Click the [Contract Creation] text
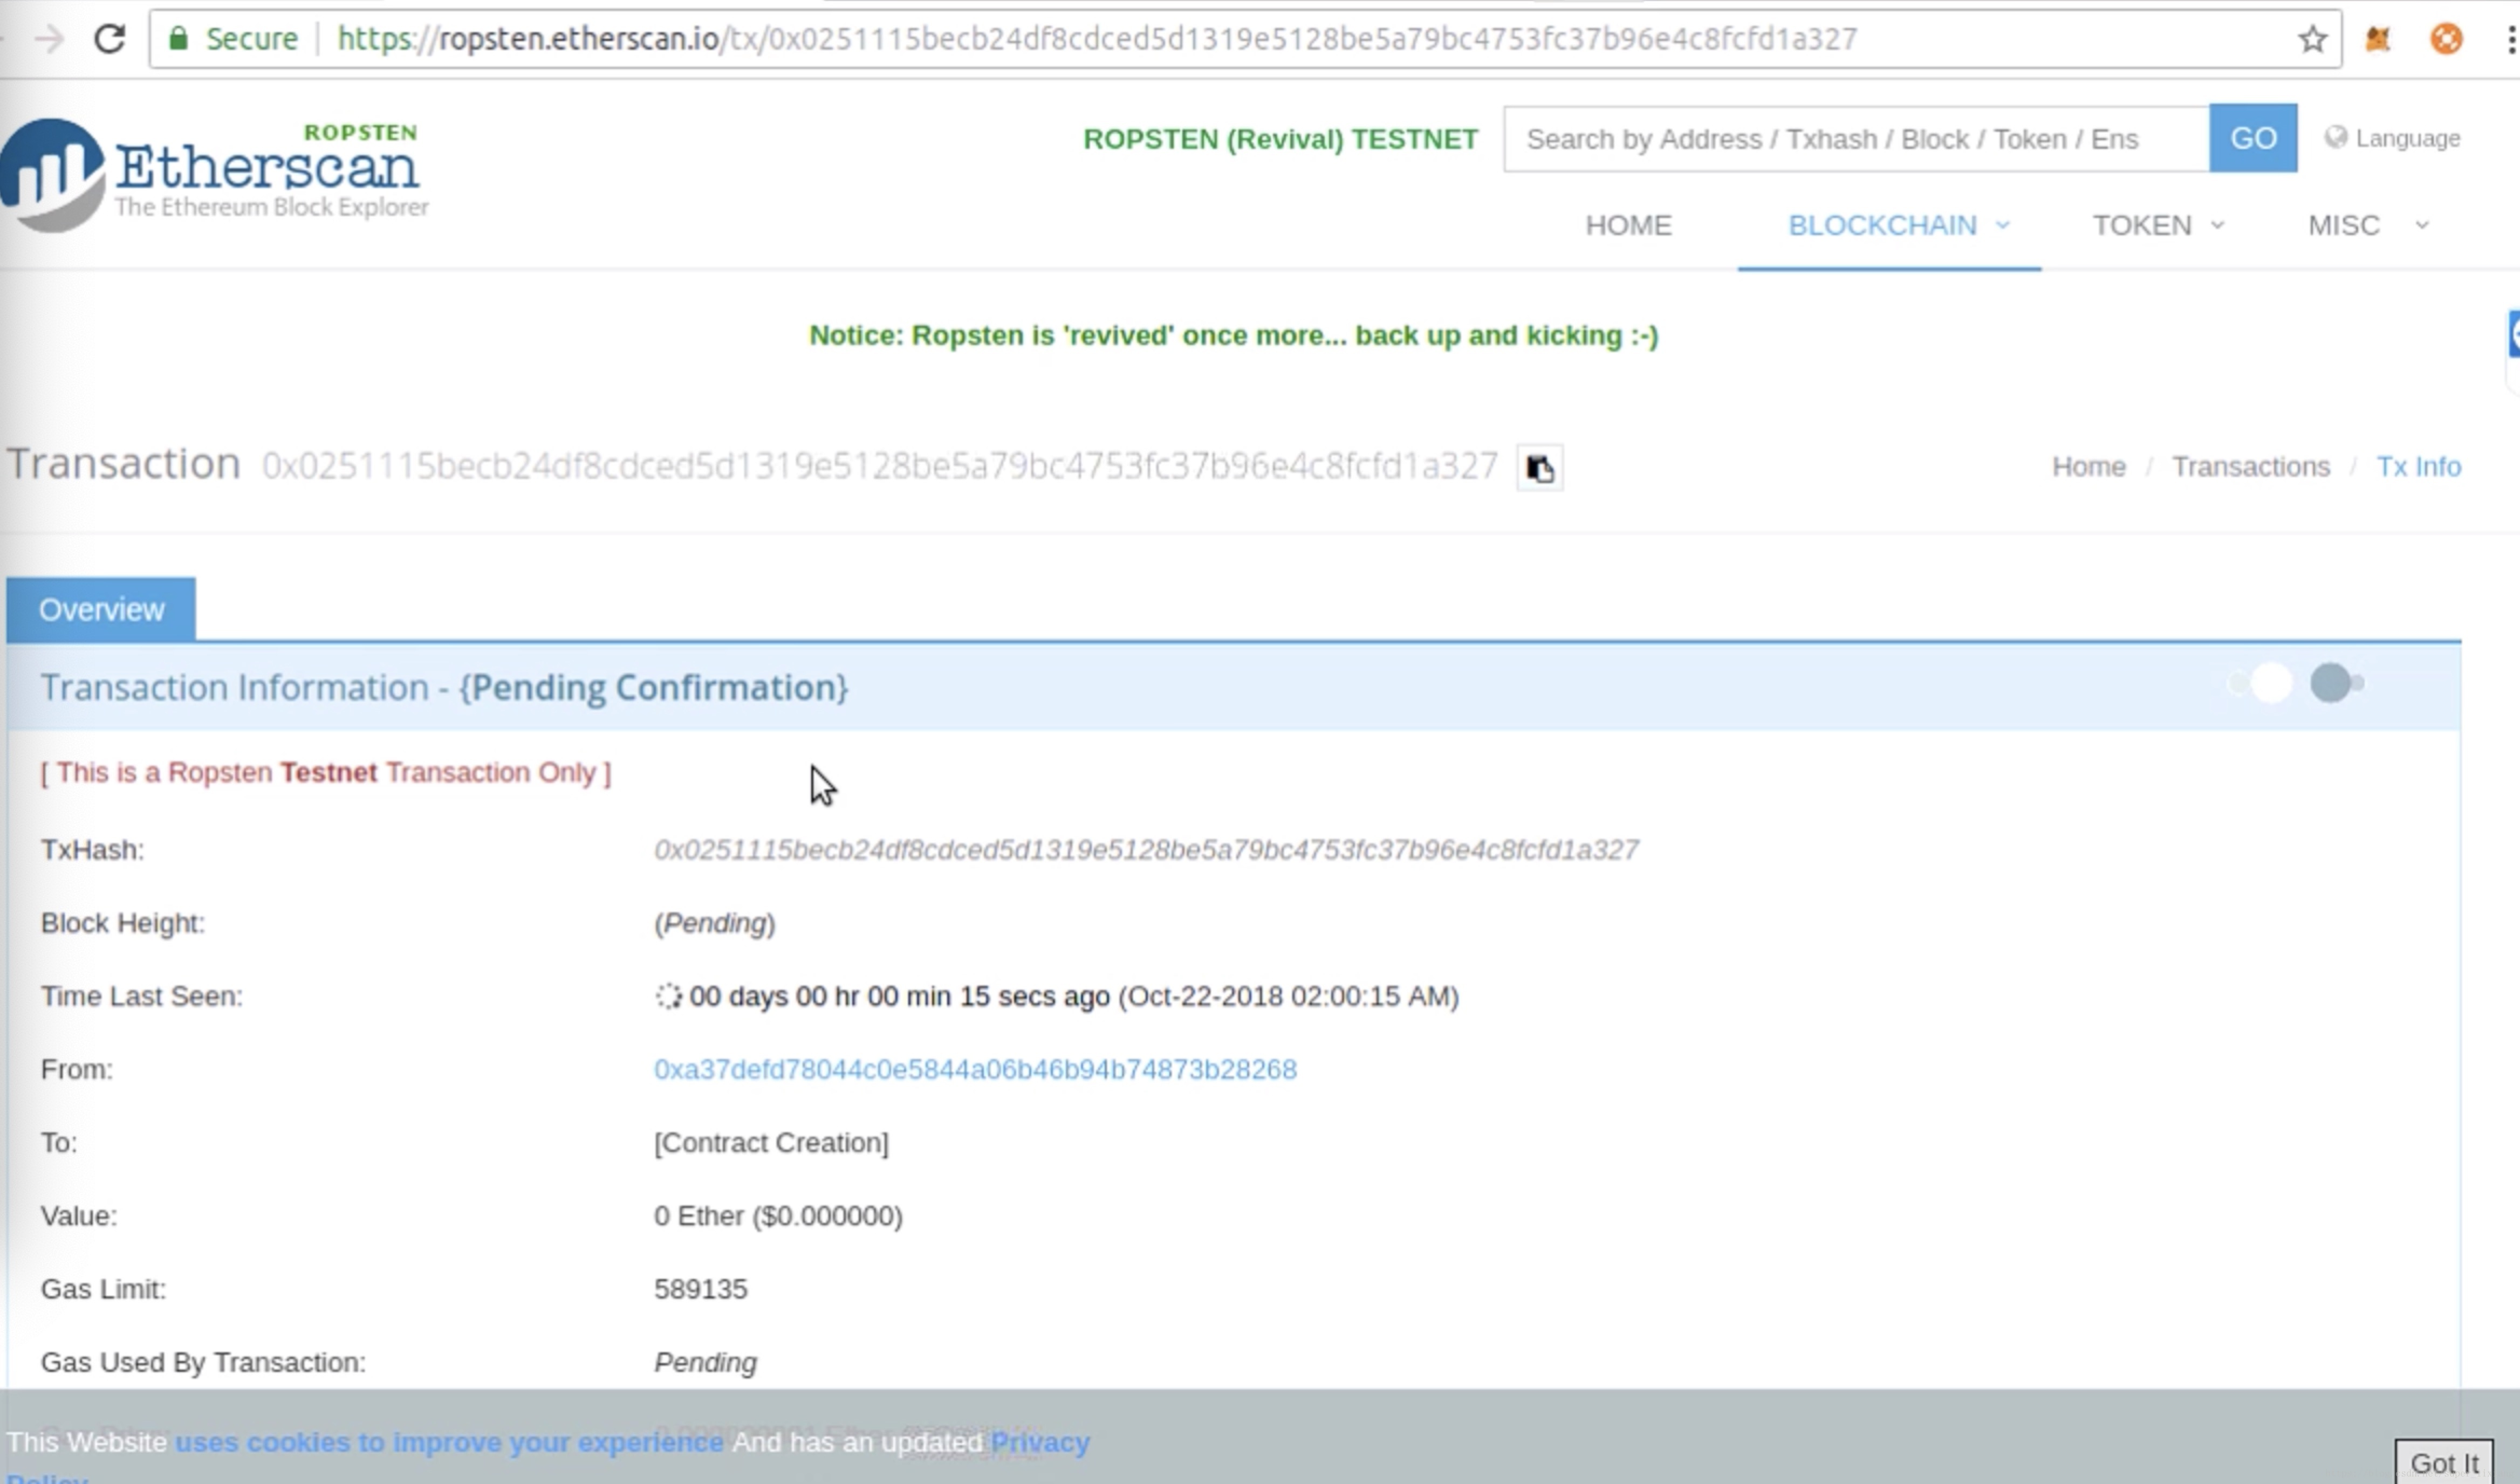The width and height of the screenshot is (2520, 1484). click(771, 1143)
